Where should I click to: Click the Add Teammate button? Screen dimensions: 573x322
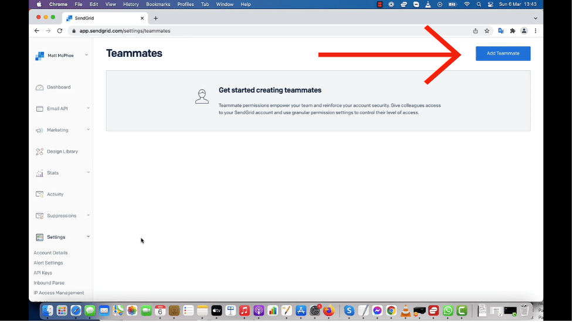pos(504,54)
